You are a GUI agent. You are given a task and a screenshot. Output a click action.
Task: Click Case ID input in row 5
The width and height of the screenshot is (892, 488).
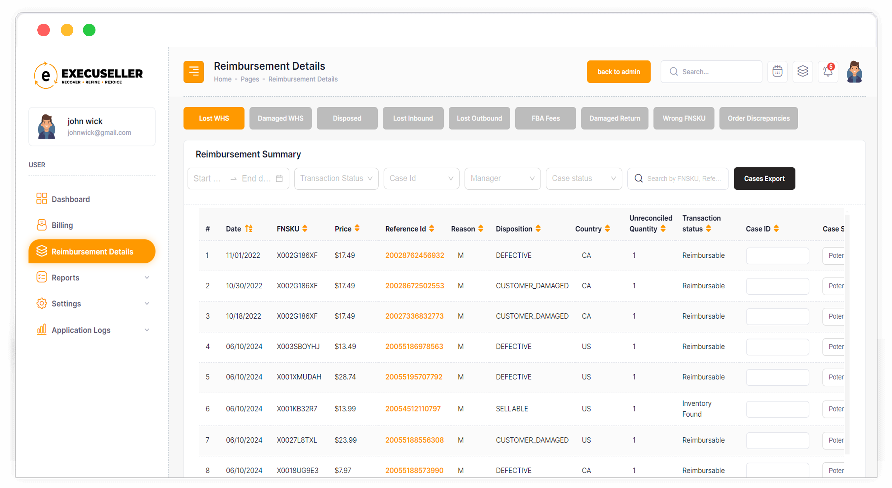point(777,377)
